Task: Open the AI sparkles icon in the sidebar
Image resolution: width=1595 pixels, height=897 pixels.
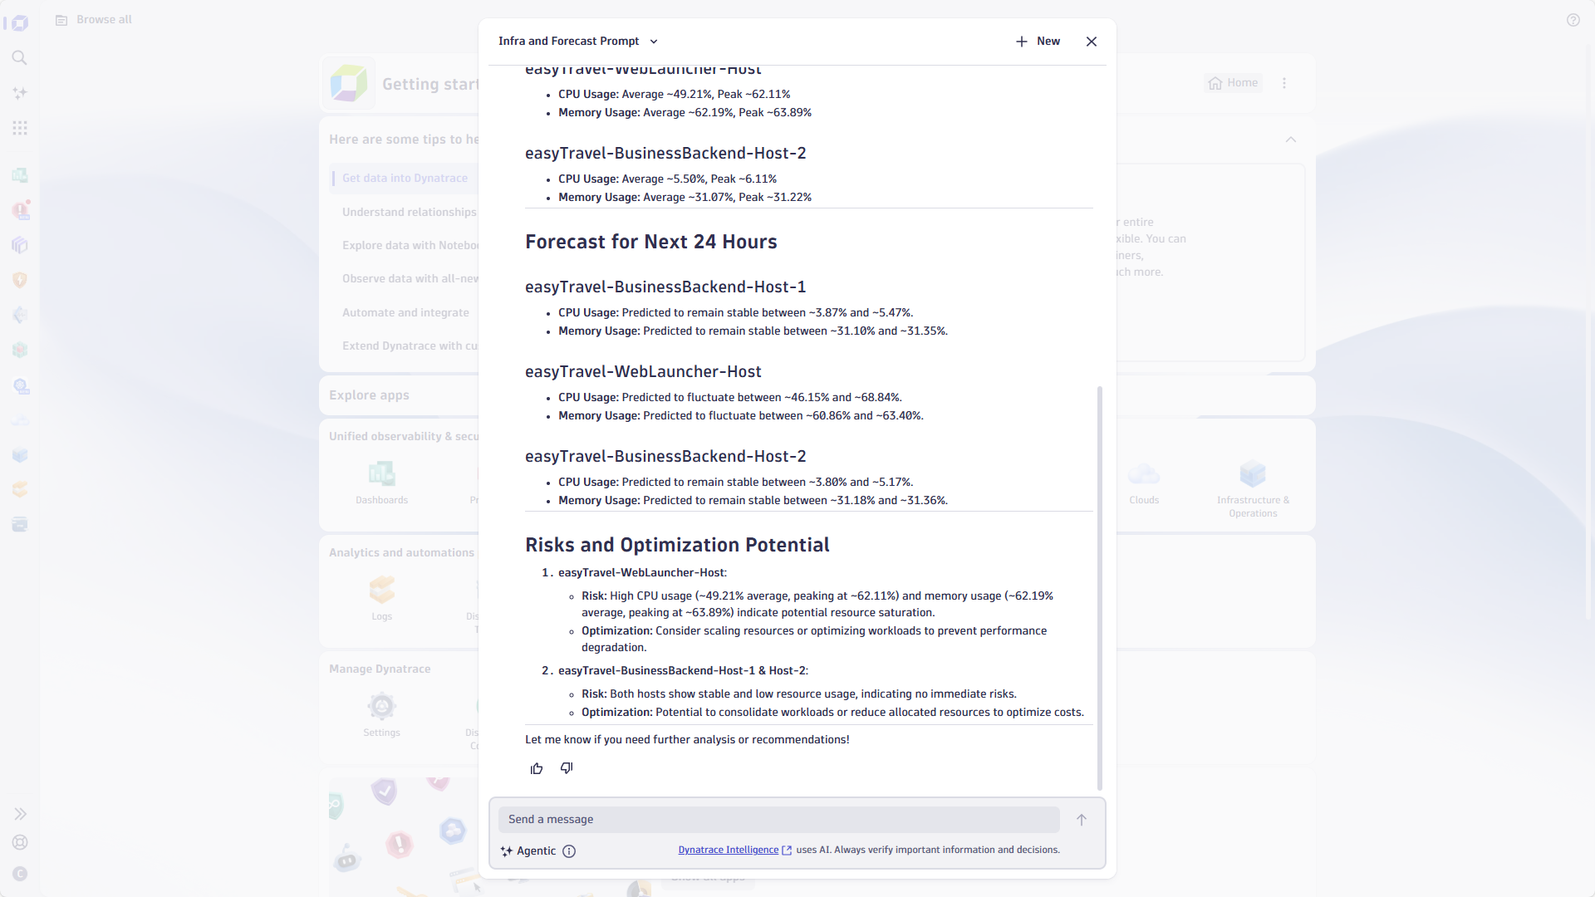Action: point(20,93)
